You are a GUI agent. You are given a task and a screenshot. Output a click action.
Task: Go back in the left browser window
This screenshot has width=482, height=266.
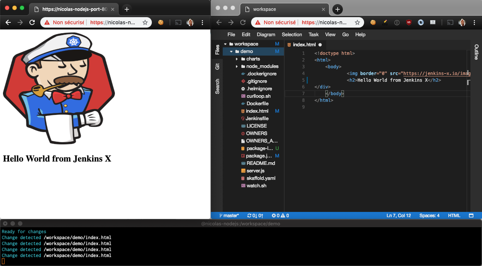pyautogui.click(x=8, y=22)
